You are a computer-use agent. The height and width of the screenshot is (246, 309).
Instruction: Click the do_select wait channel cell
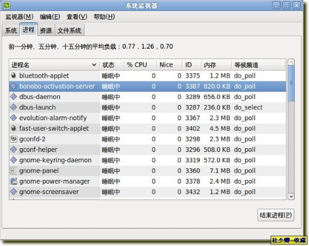pos(248,107)
